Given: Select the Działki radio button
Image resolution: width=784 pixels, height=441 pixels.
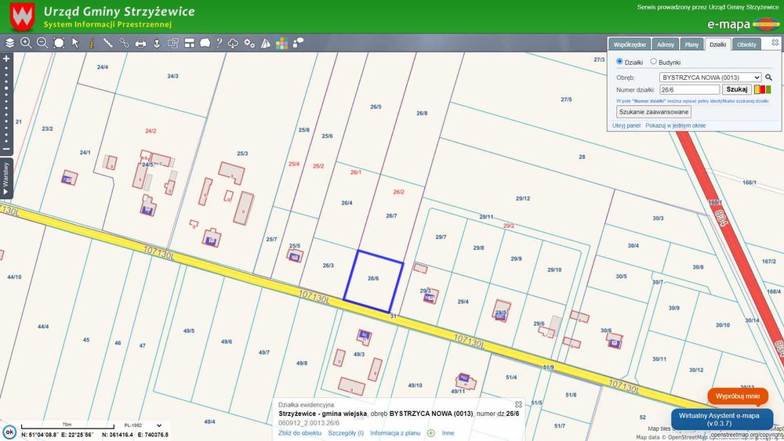Looking at the screenshot, I should pos(619,61).
